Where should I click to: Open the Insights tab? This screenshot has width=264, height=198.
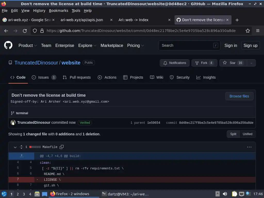pos(206,77)
